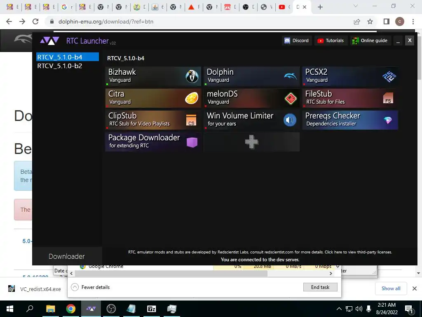Go back in Chrome
Viewport: 422px width, 317px height.
click(x=9, y=21)
